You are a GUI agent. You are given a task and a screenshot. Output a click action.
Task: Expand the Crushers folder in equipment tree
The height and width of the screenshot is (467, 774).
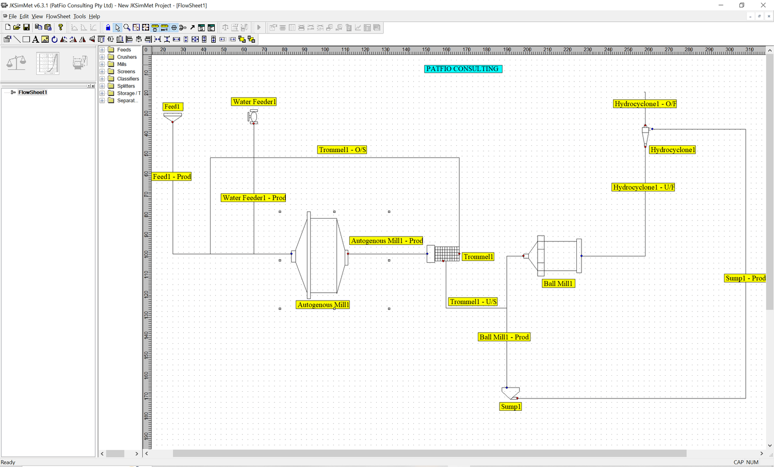pyautogui.click(x=102, y=57)
